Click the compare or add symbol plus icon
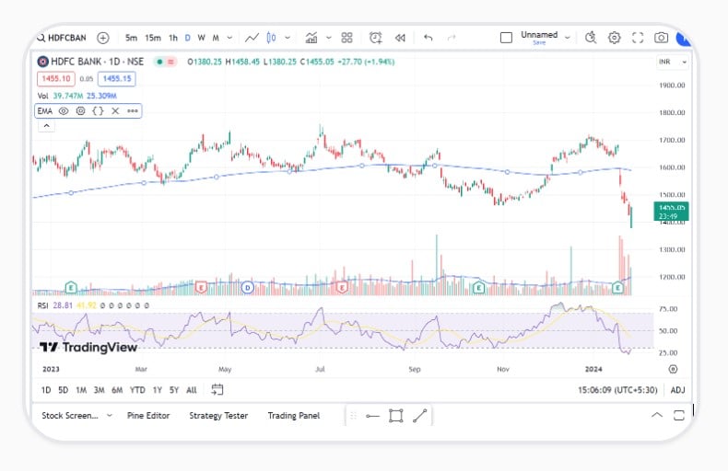Screen dimensions: 728x471 coord(103,38)
